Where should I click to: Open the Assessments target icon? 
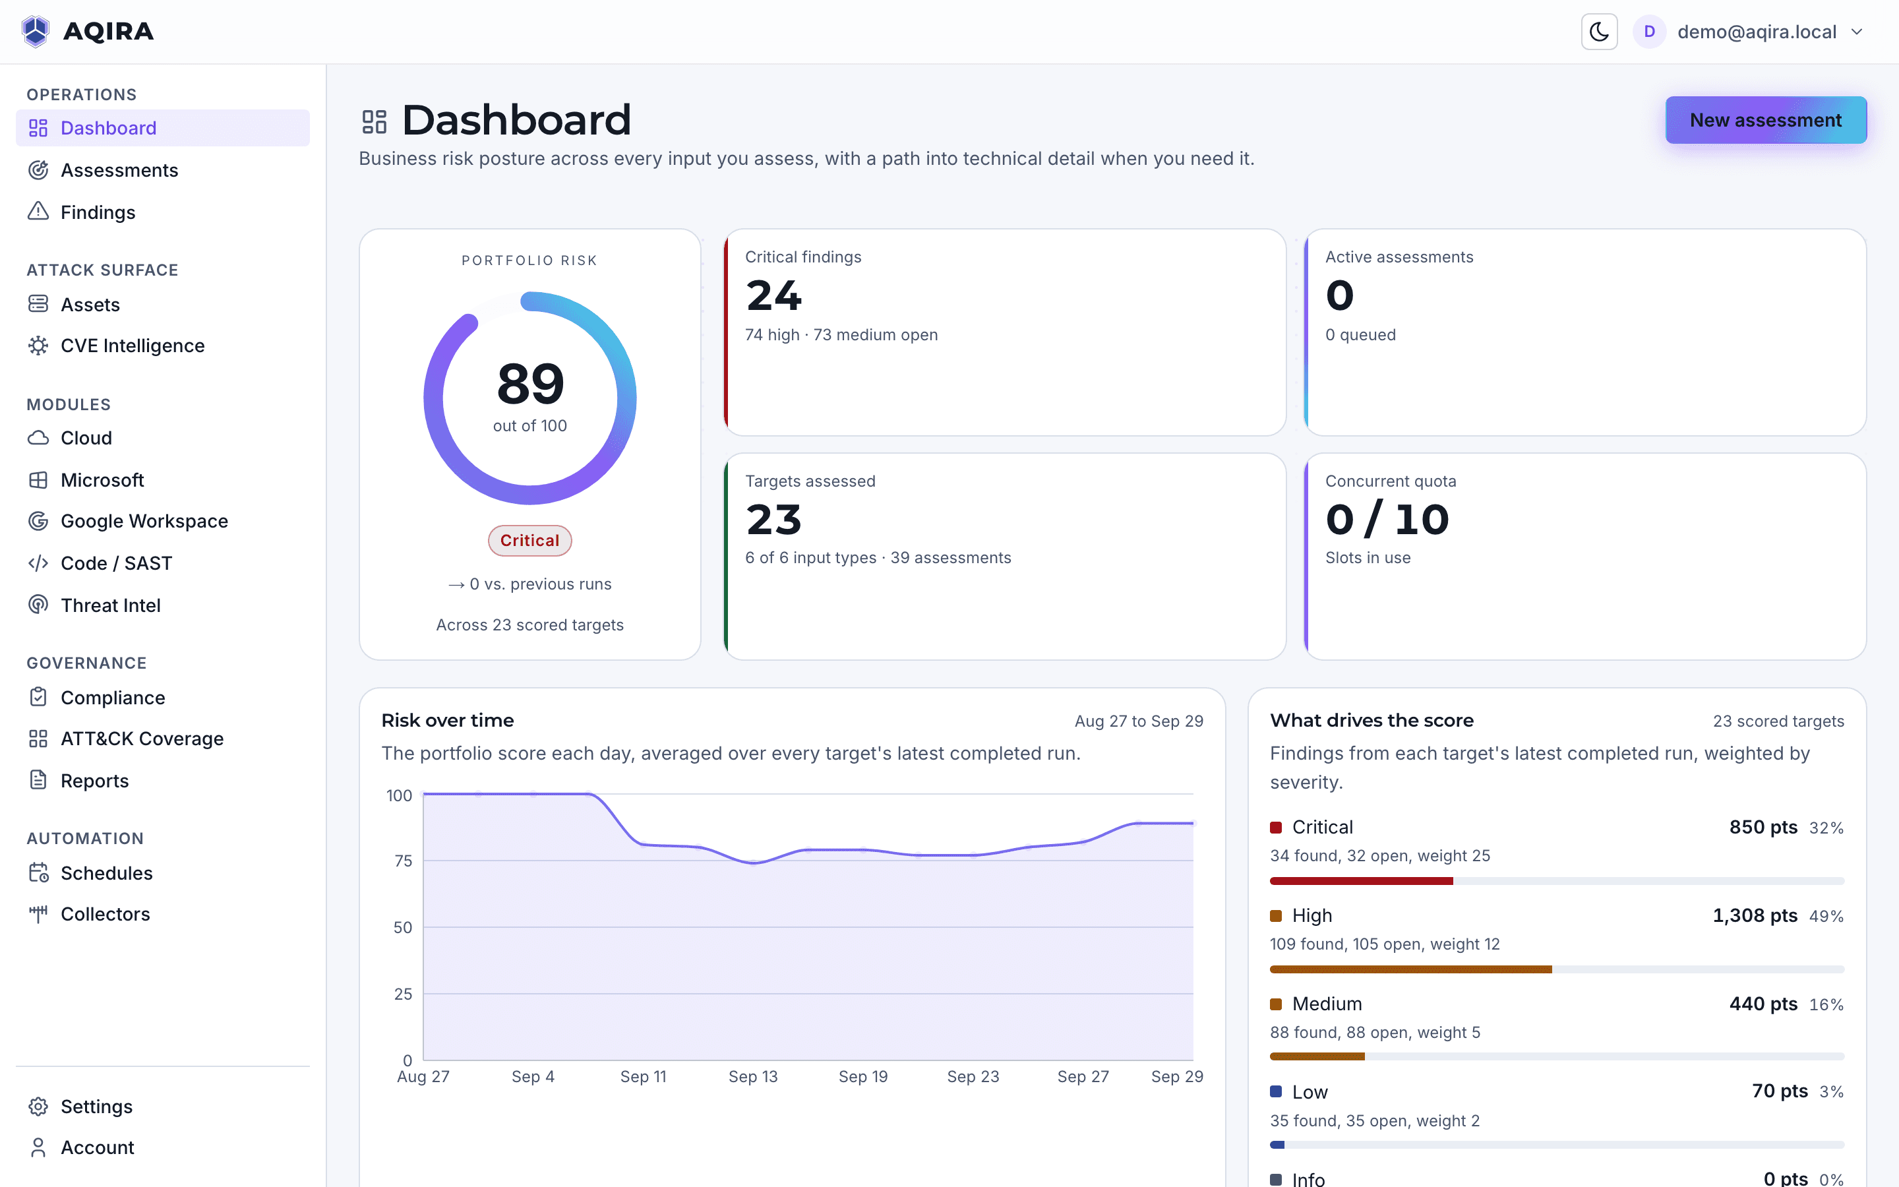[38, 170]
